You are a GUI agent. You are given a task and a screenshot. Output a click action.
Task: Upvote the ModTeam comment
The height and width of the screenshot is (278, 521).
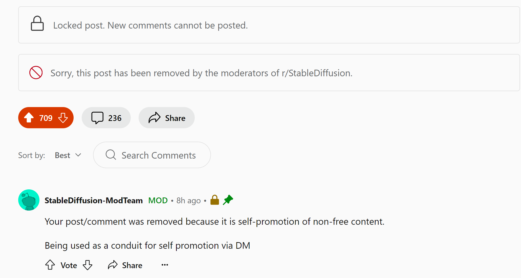(50, 265)
